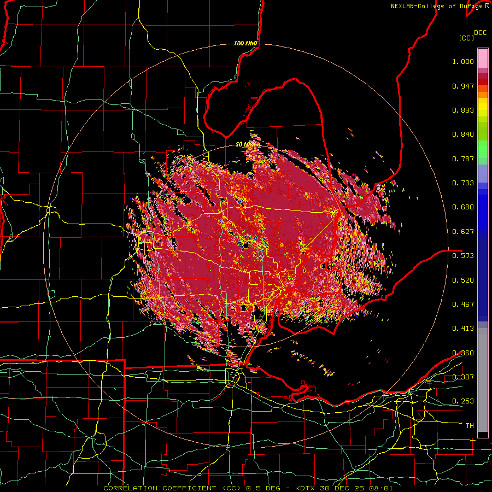Click the Correlation Coefficient caption at bottom
Image resolution: width=492 pixels, height=492 pixels.
[x=248, y=488]
